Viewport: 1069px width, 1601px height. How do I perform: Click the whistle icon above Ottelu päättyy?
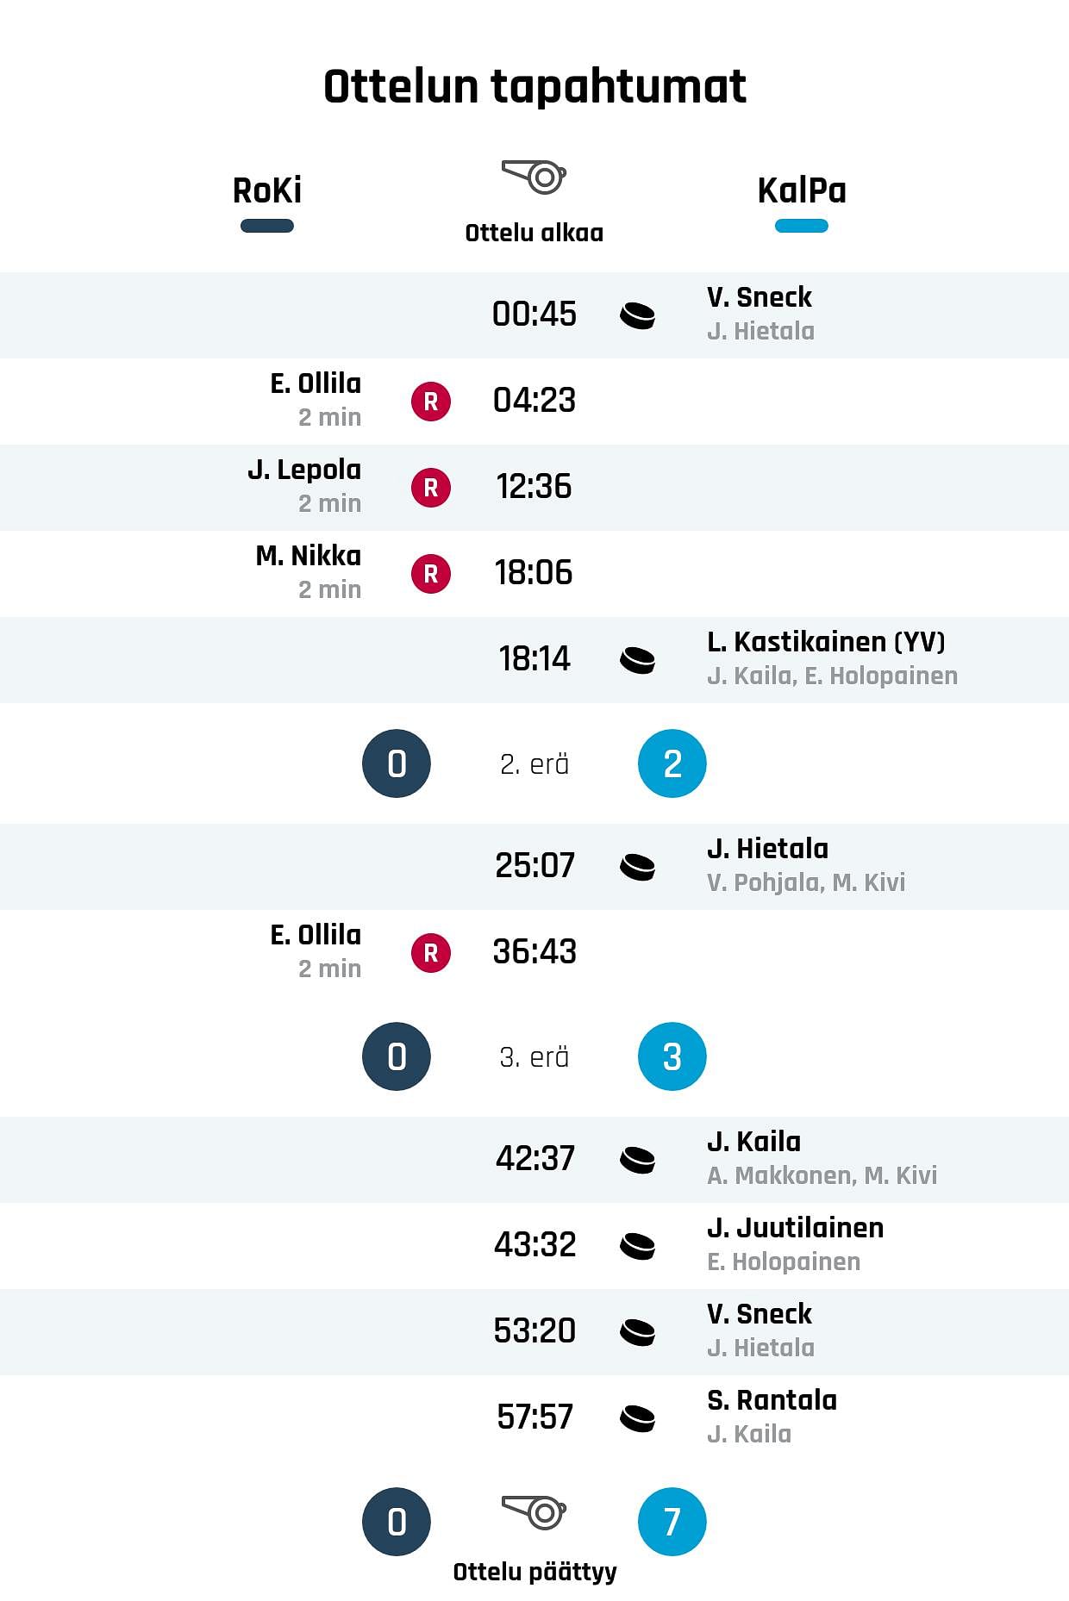[534, 1512]
